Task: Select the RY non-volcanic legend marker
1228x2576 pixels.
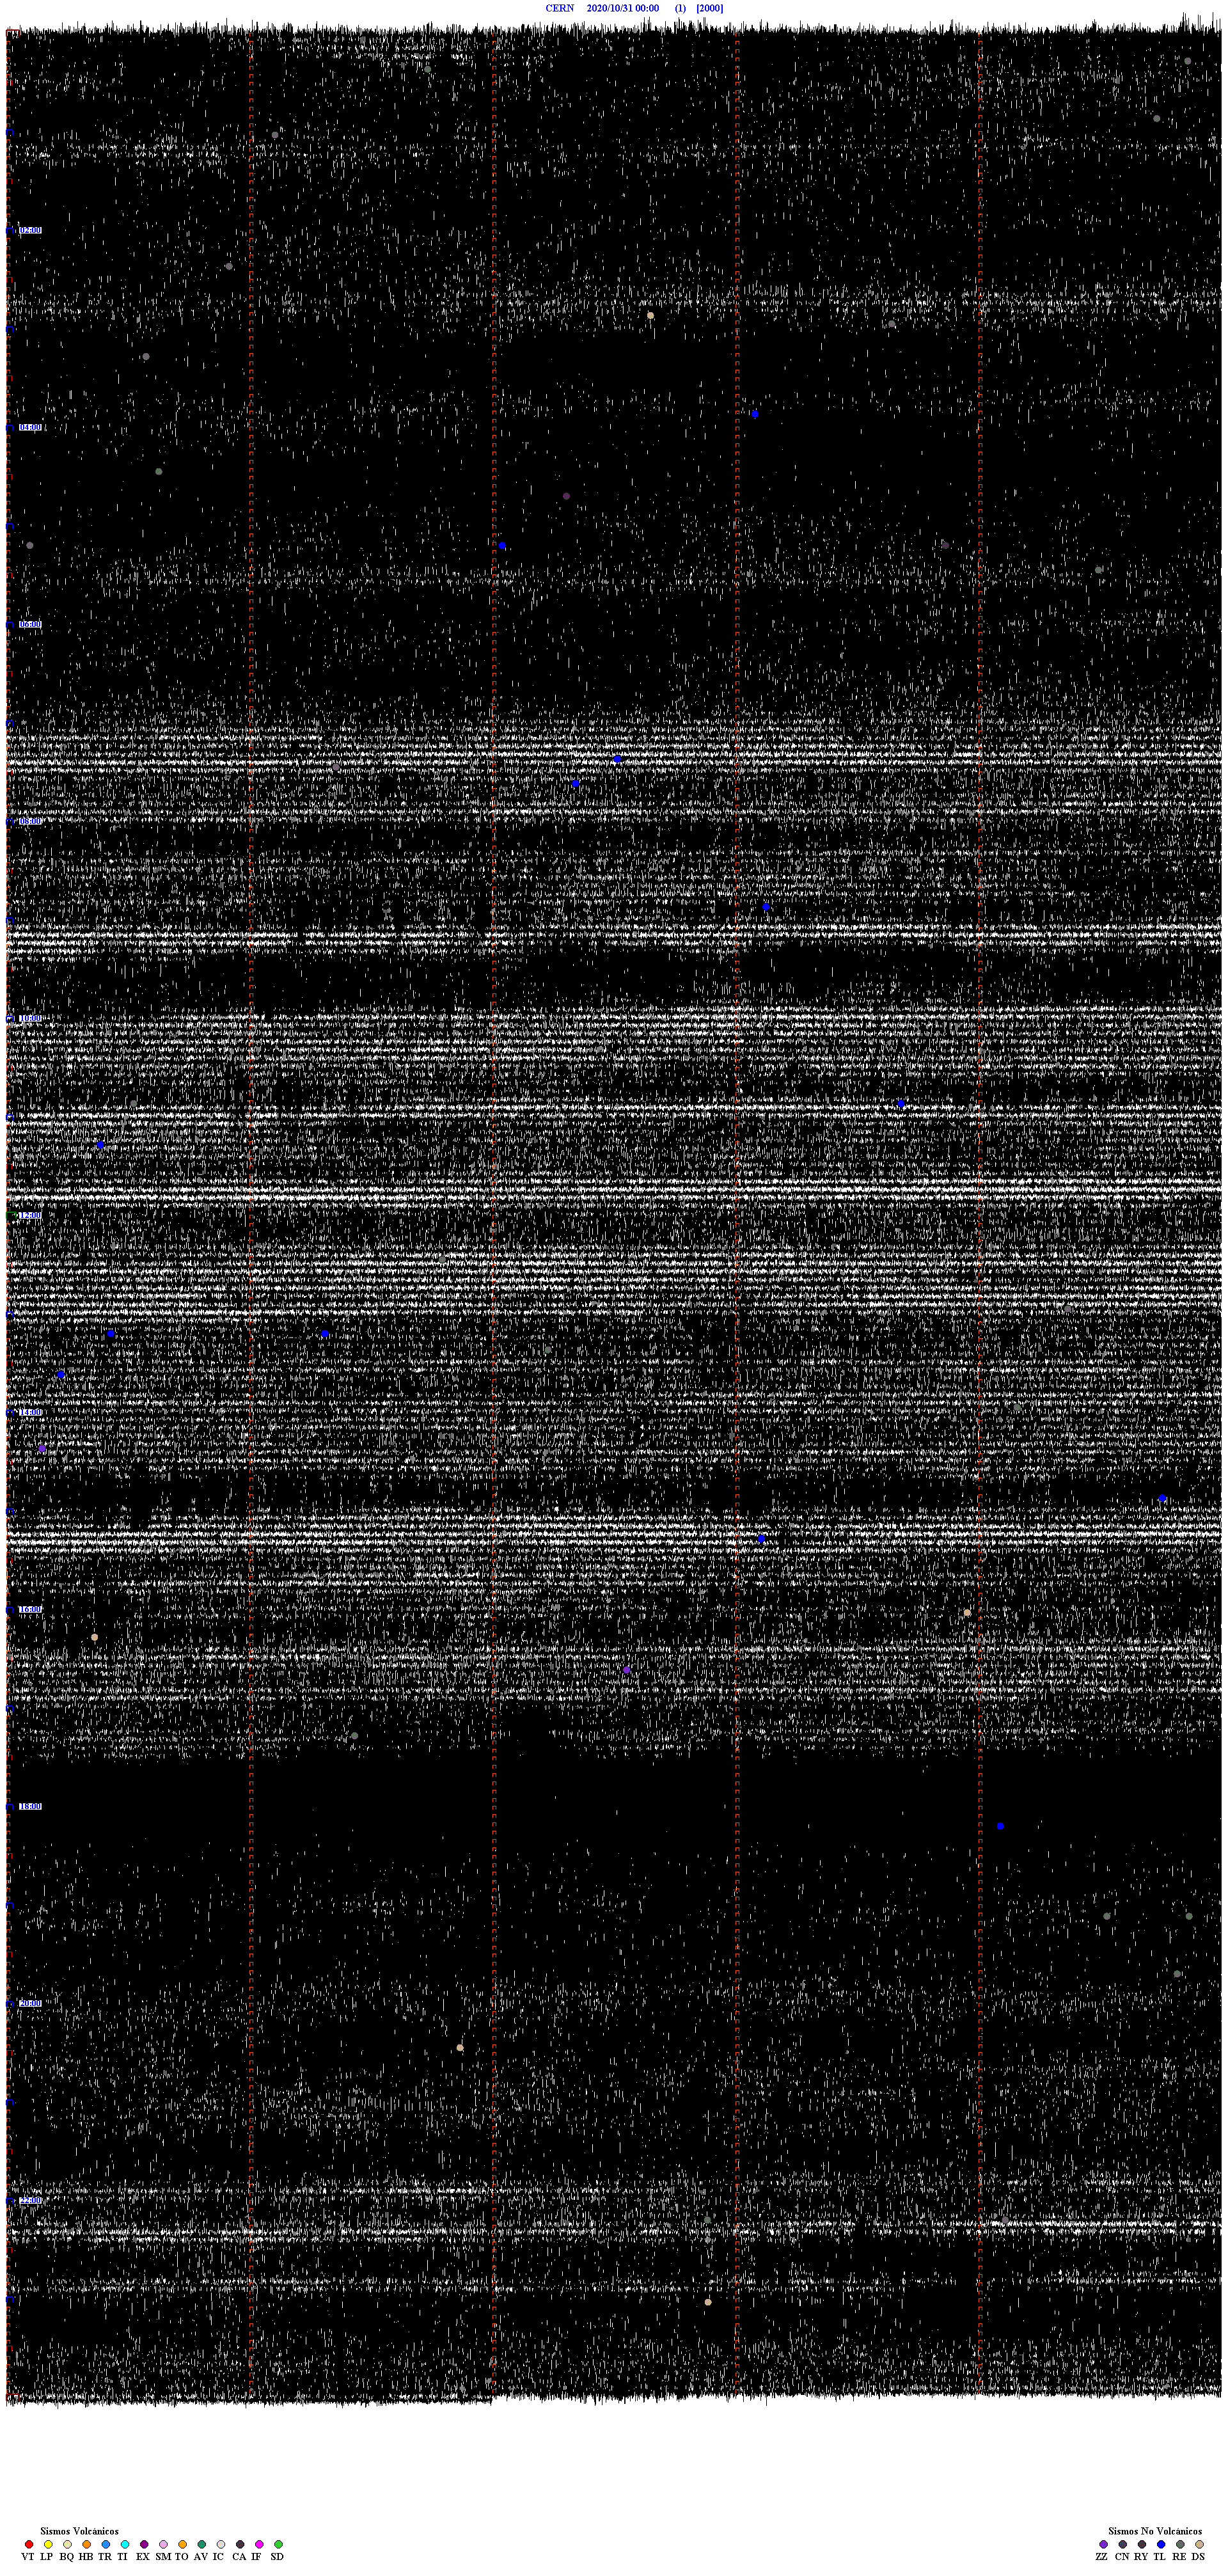Action: [1142, 2544]
